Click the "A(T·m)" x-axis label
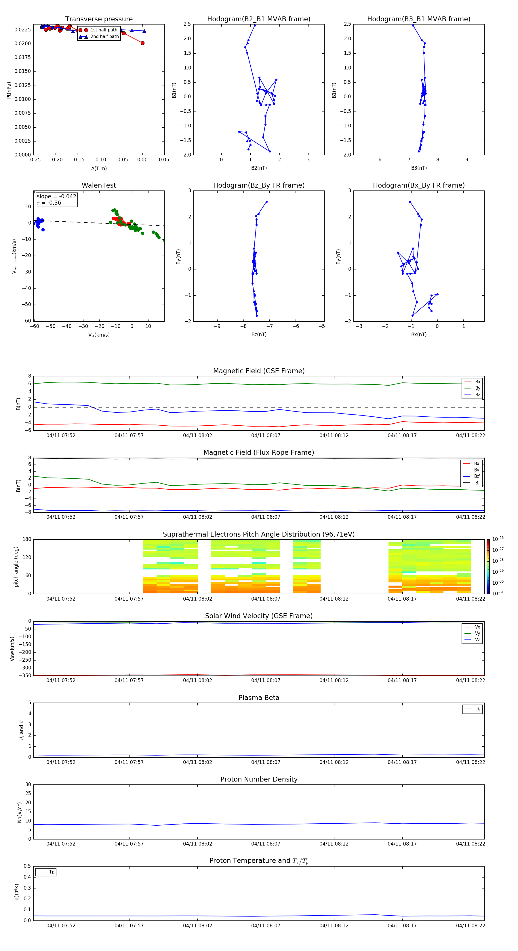The image size is (518, 951). [99, 169]
